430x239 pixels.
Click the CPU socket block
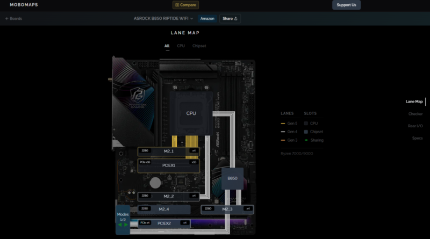pyautogui.click(x=191, y=113)
